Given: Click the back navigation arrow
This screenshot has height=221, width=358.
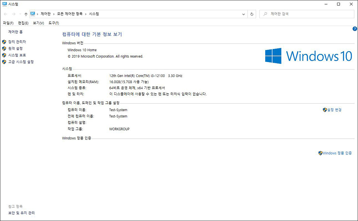Looking at the screenshot, I should coord(5,14).
